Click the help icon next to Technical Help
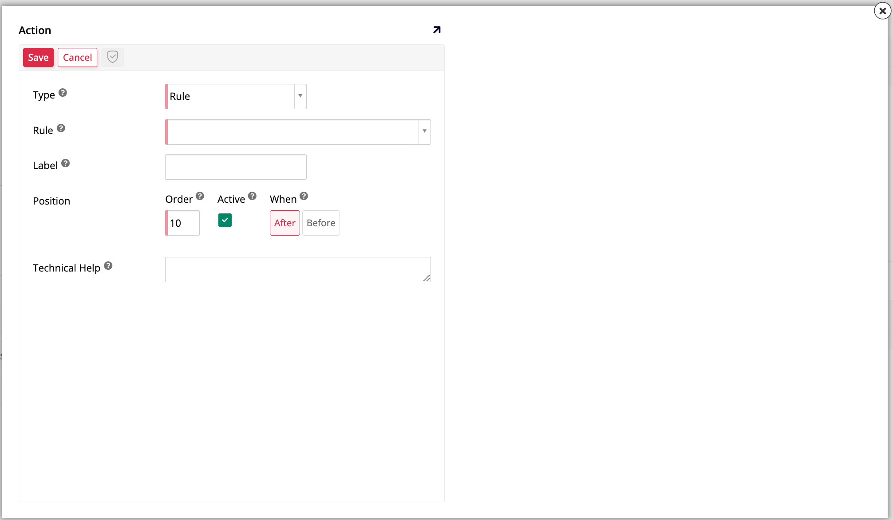 click(x=109, y=265)
